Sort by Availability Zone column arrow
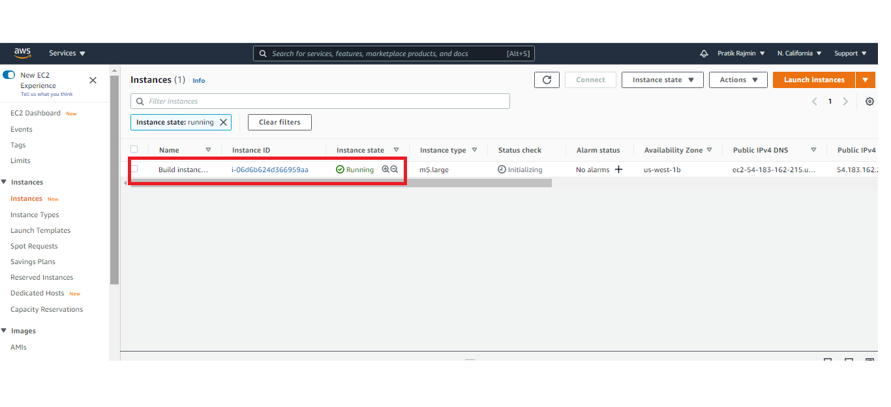The image size is (891, 407). tap(709, 149)
